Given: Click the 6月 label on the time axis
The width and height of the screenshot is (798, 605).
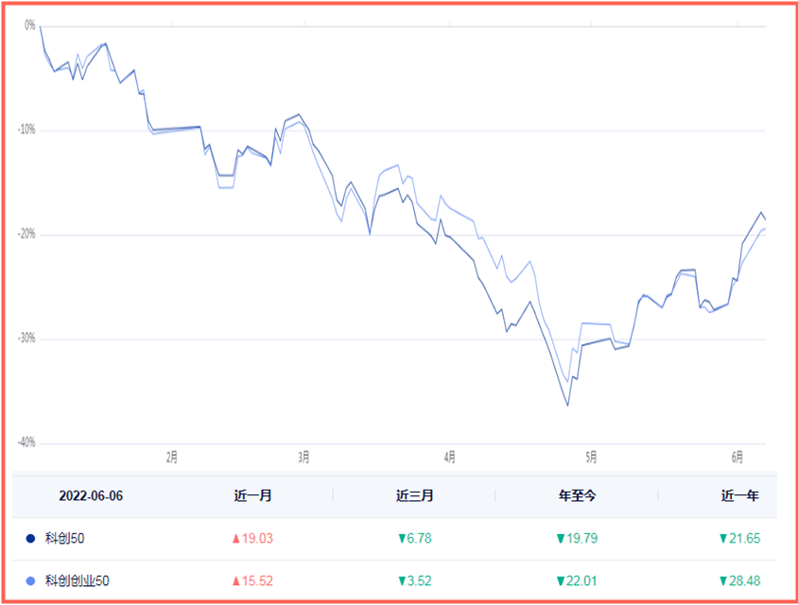Looking at the screenshot, I should click(x=737, y=458).
